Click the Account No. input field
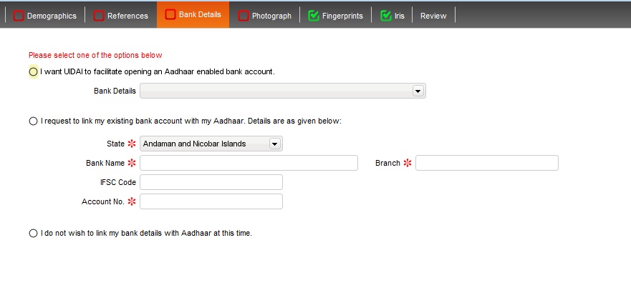This screenshot has width=631, height=295. click(211, 201)
